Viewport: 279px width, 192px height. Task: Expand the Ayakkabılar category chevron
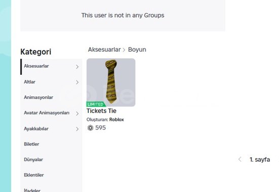coord(77,129)
